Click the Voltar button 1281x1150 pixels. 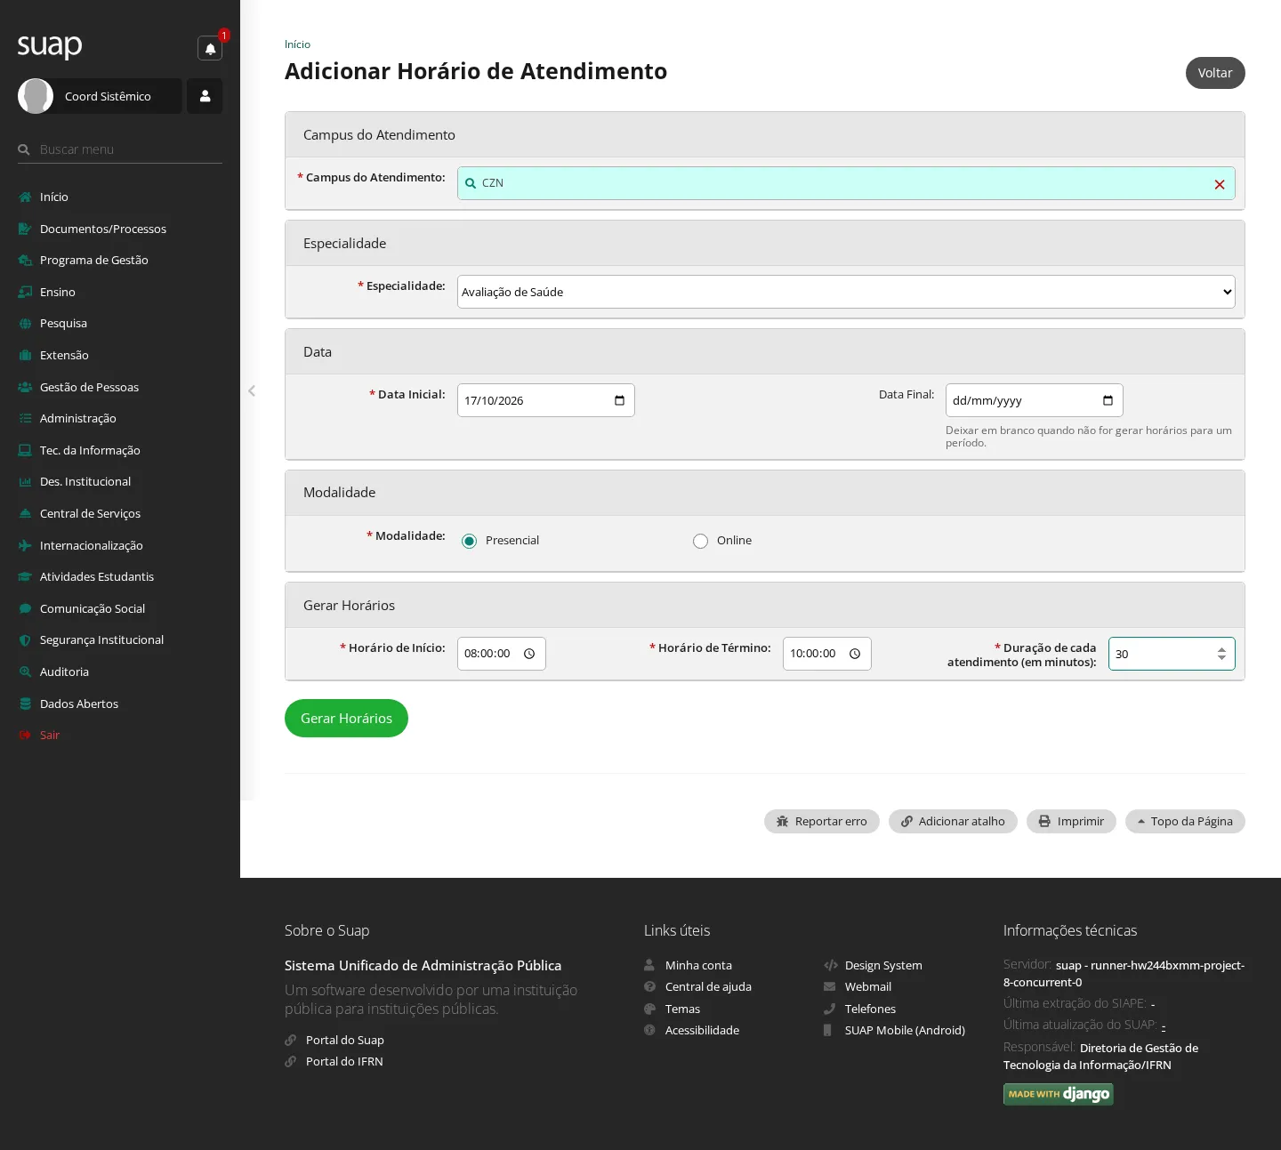click(1215, 73)
